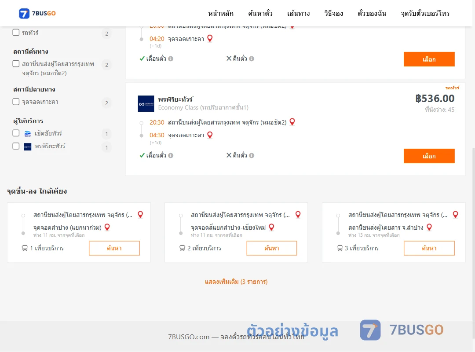Click เลือก button for 04:20 arrival trip
The image size is (475, 352).
tap(429, 59)
